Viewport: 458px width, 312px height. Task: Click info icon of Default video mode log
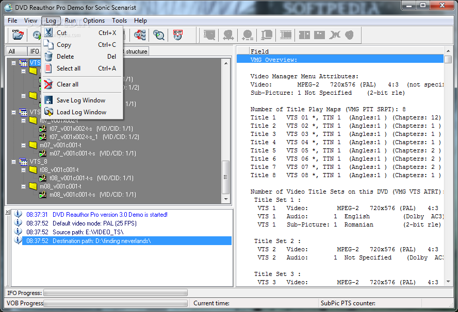tap(18, 223)
